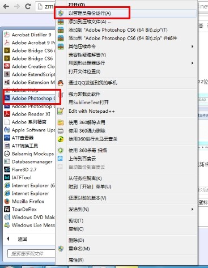The height and width of the screenshot is (268, 208).
Task: Click Adobe Reader XI program icon
Action: 7,114
